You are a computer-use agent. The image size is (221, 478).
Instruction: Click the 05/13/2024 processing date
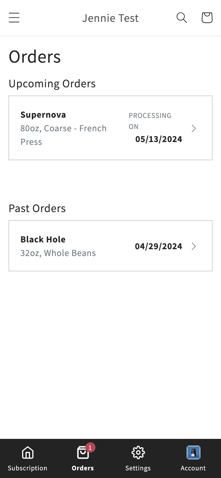coord(159,139)
